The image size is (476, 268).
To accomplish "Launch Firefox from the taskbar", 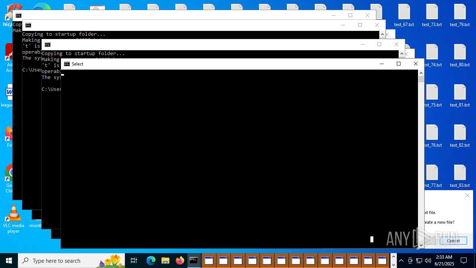I will (180, 261).
